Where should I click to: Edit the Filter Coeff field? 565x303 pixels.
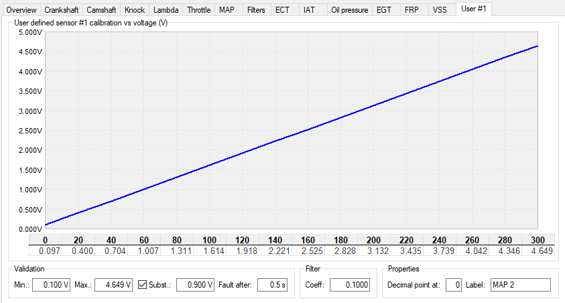350,285
